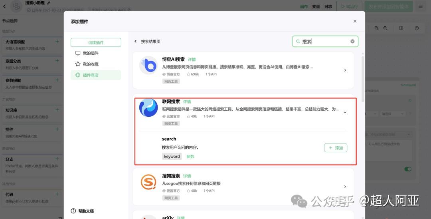Click the 帮助文档 question mark icon

coord(73,211)
